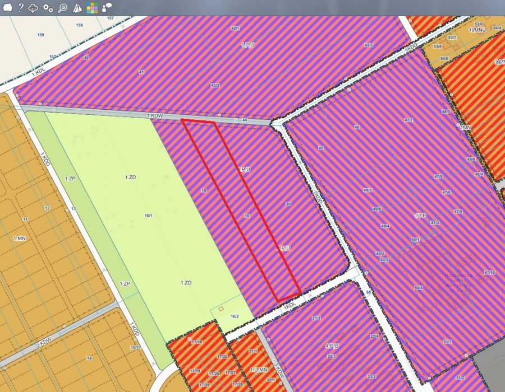Image resolution: width=505 pixels, height=392 pixels.
Task: Click the 1.ZP green strip parcel 13
Action: click(73, 208)
